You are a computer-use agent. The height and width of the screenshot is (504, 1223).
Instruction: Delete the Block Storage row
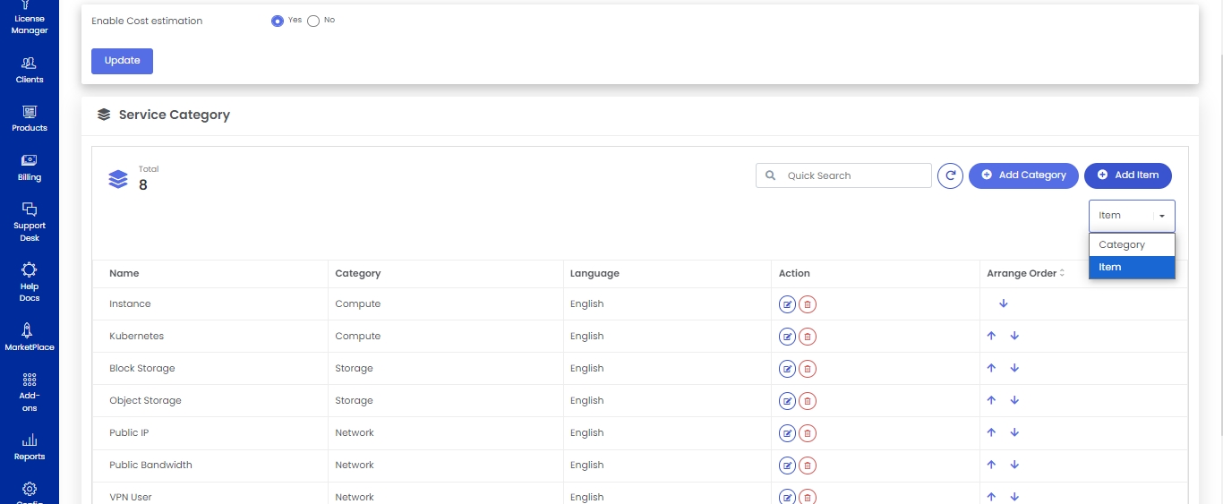(808, 369)
